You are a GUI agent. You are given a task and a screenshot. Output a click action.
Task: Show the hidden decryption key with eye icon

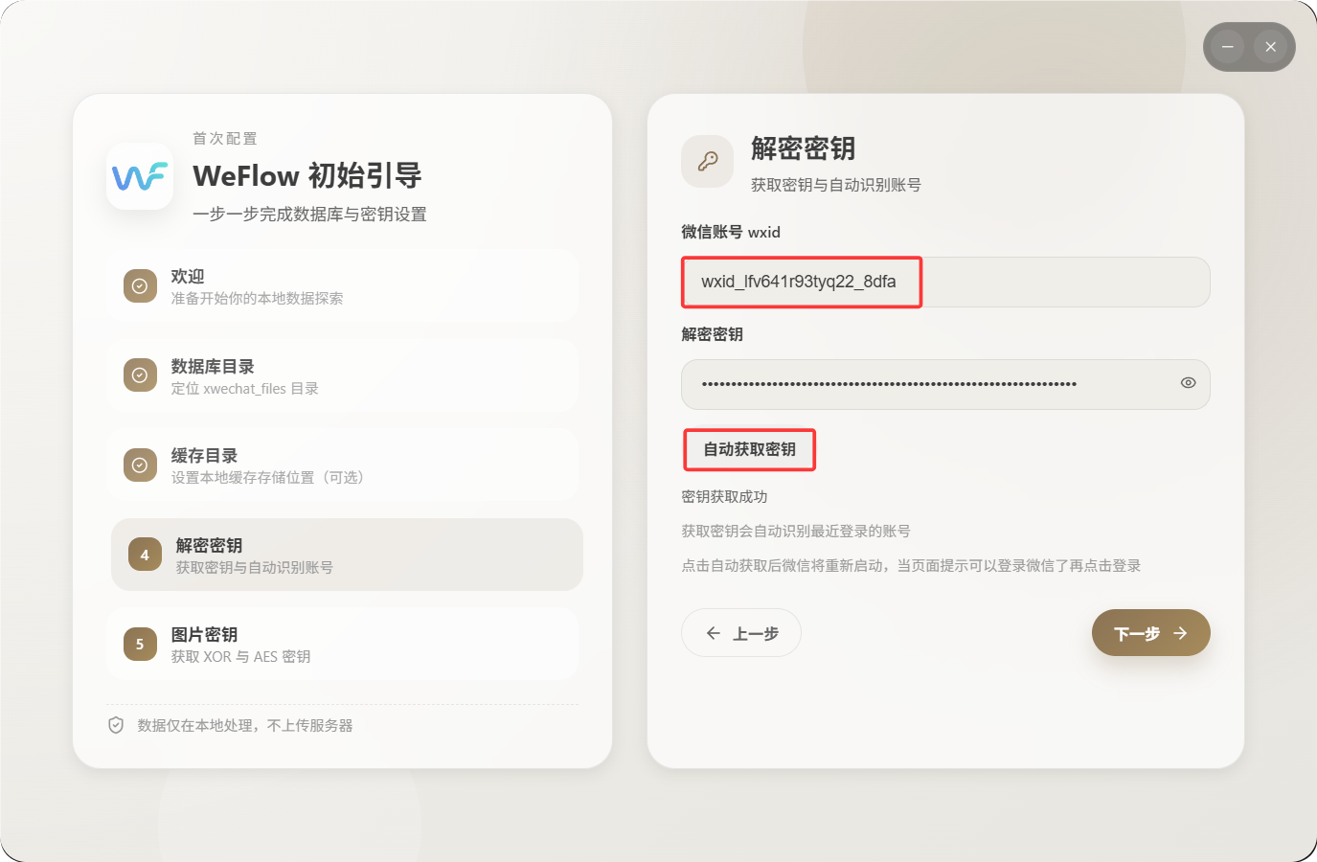1188,383
